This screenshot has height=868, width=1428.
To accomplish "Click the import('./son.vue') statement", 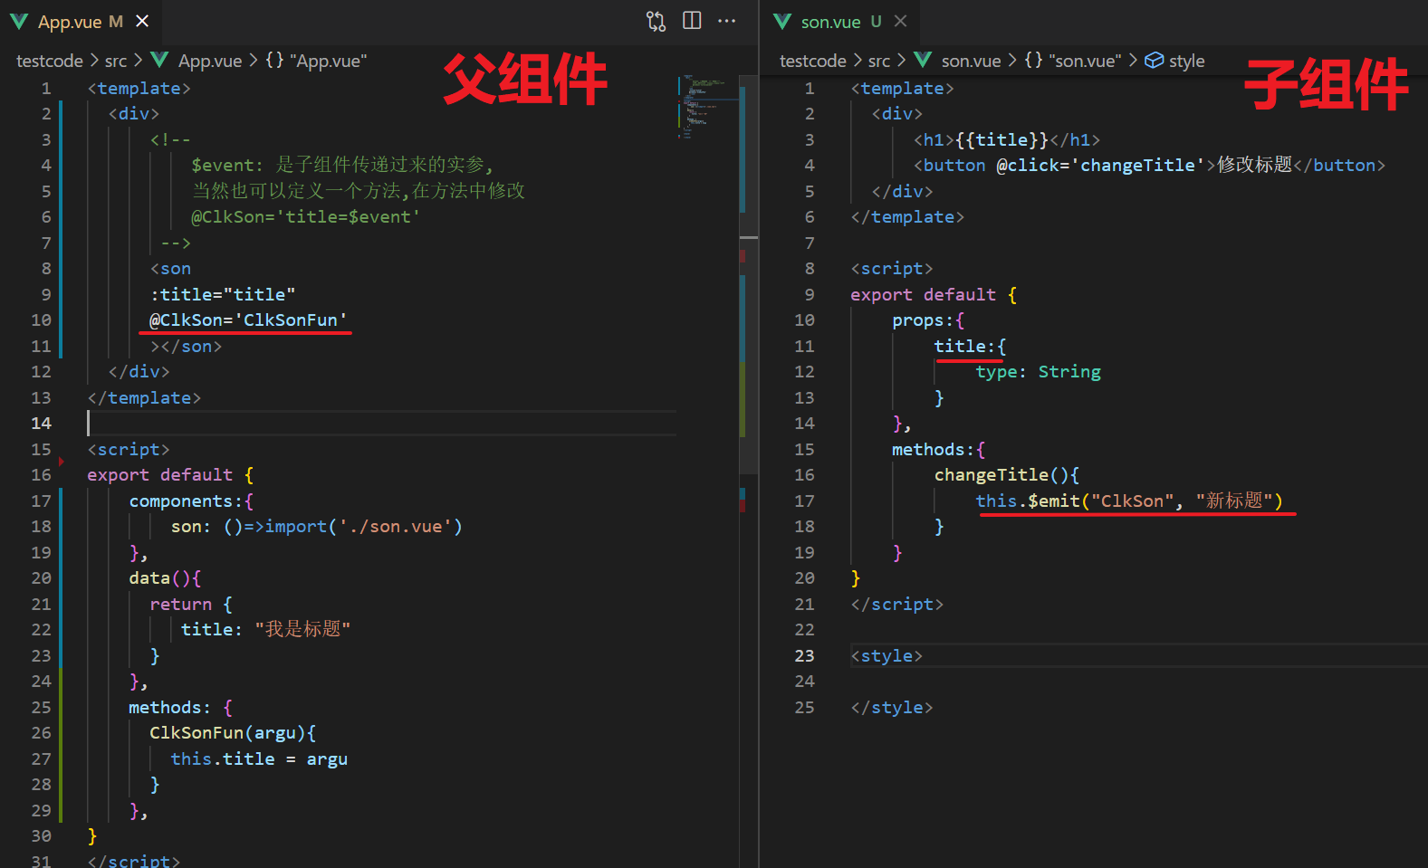I will tap(364, 526).
